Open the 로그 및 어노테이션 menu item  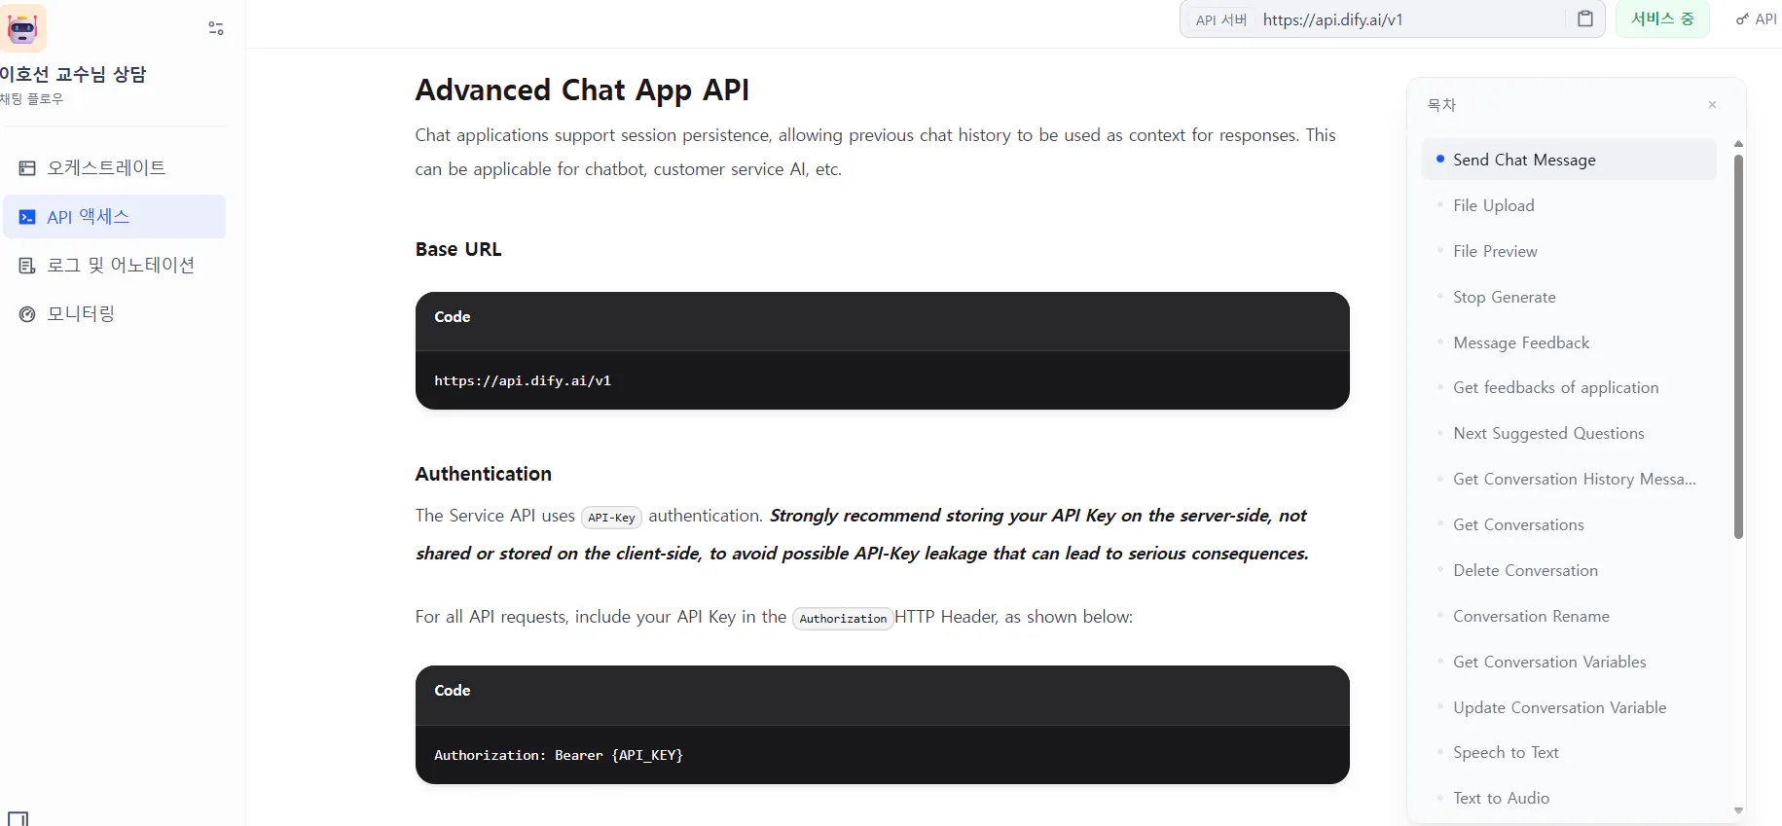(x=121, y=266)
